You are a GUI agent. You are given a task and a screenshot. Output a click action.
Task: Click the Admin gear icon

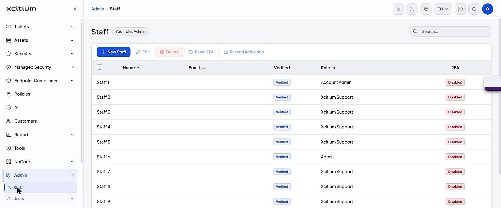click(9, 175)
